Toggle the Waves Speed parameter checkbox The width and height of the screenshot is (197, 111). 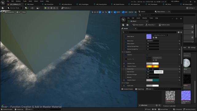coord(126,44)
